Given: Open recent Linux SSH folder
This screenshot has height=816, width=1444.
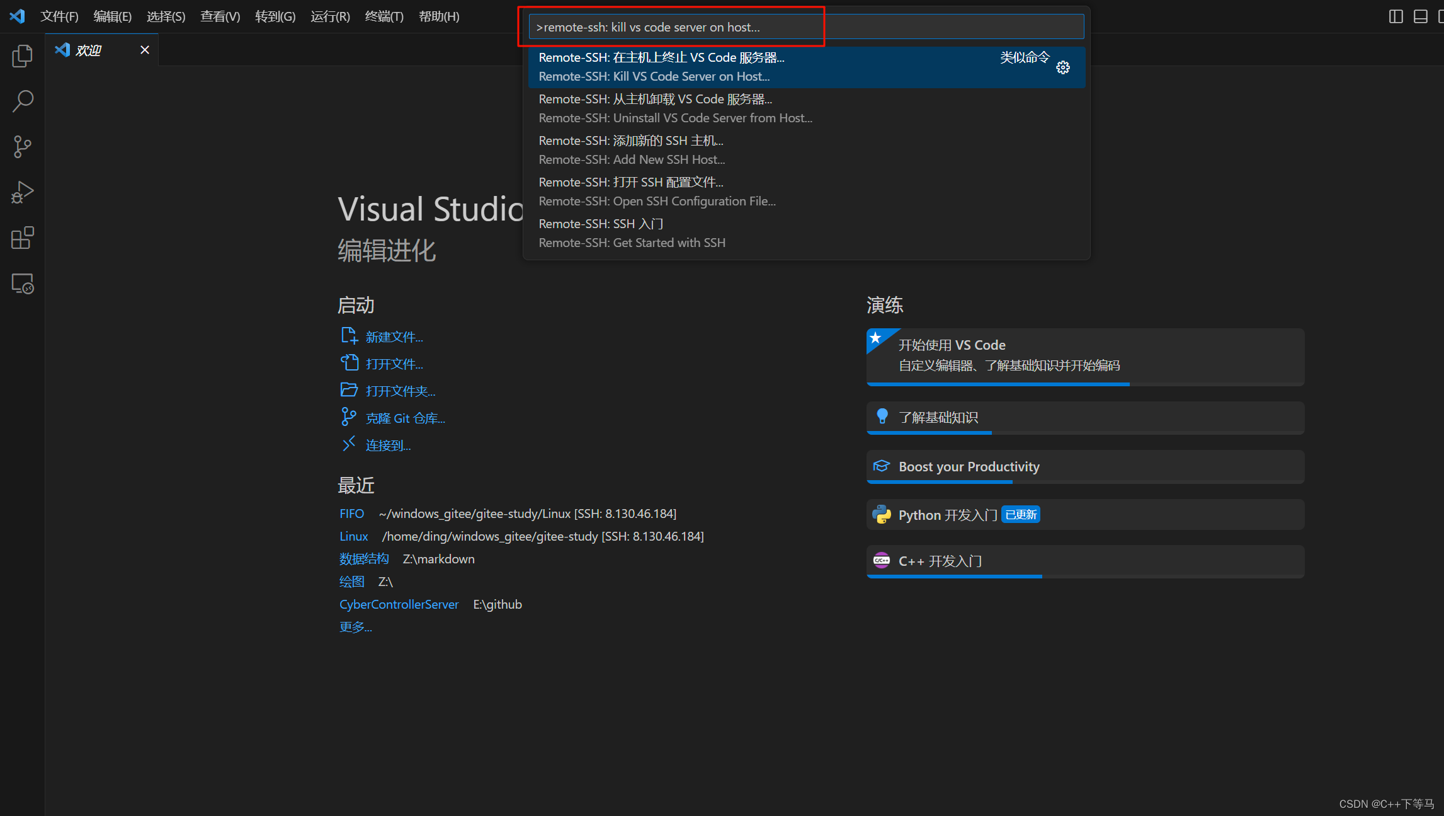Looking at the screenshot, I should [353, 536].
